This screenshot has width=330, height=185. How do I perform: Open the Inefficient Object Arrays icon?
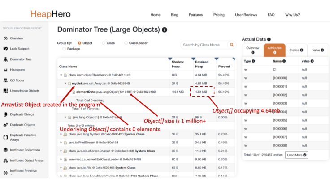[6, 160]
